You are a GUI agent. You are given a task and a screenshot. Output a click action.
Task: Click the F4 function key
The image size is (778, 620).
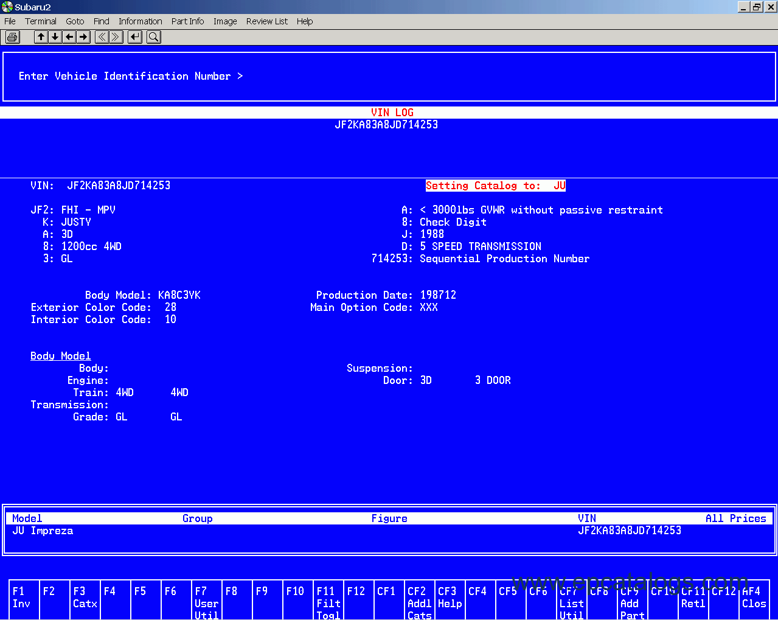(x=116, y=600)
